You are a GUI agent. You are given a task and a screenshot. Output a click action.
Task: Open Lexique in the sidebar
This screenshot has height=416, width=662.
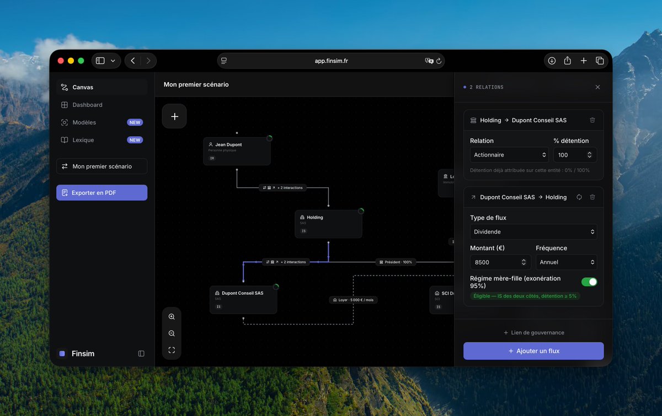pos(102,140)
